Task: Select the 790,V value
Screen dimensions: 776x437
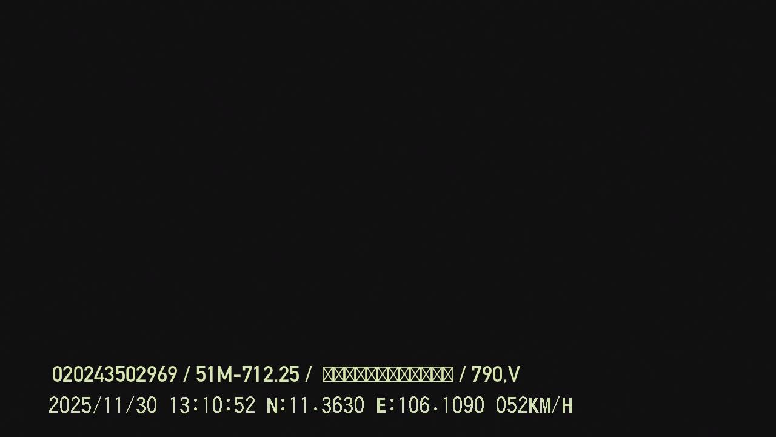Action: [495, 374]
